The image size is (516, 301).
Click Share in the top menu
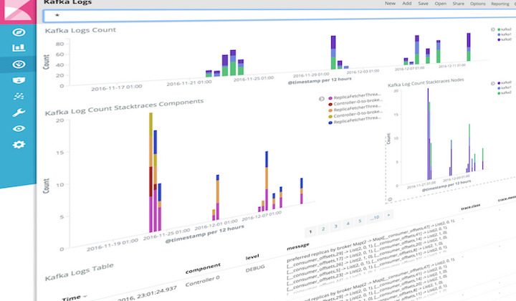click(x=458, y=4)
